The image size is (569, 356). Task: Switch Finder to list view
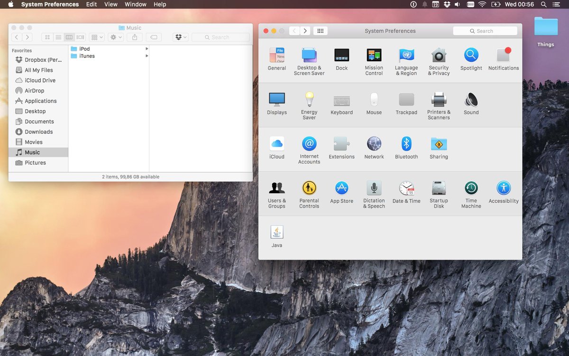tap(58, 37)
